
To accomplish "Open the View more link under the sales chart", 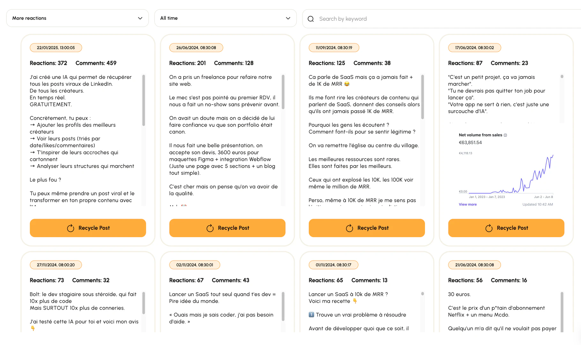I will click(x=467, y=204).
